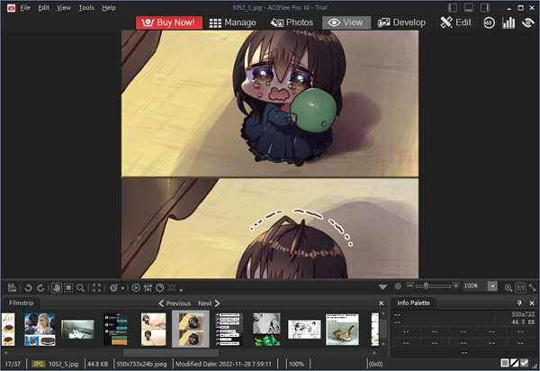Toggle the left panel layout icon in title bar
540x371 pixels.
tap(453, 7)
